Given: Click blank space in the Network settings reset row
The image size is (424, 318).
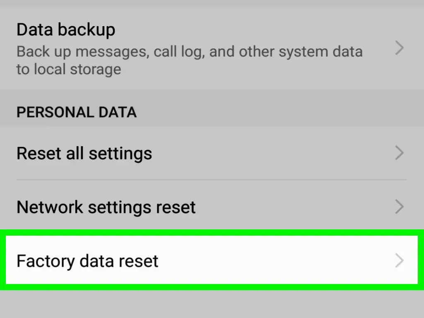Looking at the screenshot, I should pyautogui.click(x=292, y=207).
